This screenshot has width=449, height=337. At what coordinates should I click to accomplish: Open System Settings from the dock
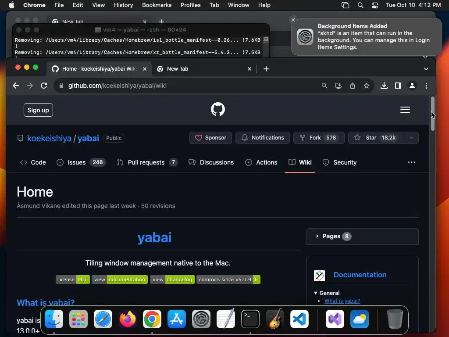click(201, 319)
